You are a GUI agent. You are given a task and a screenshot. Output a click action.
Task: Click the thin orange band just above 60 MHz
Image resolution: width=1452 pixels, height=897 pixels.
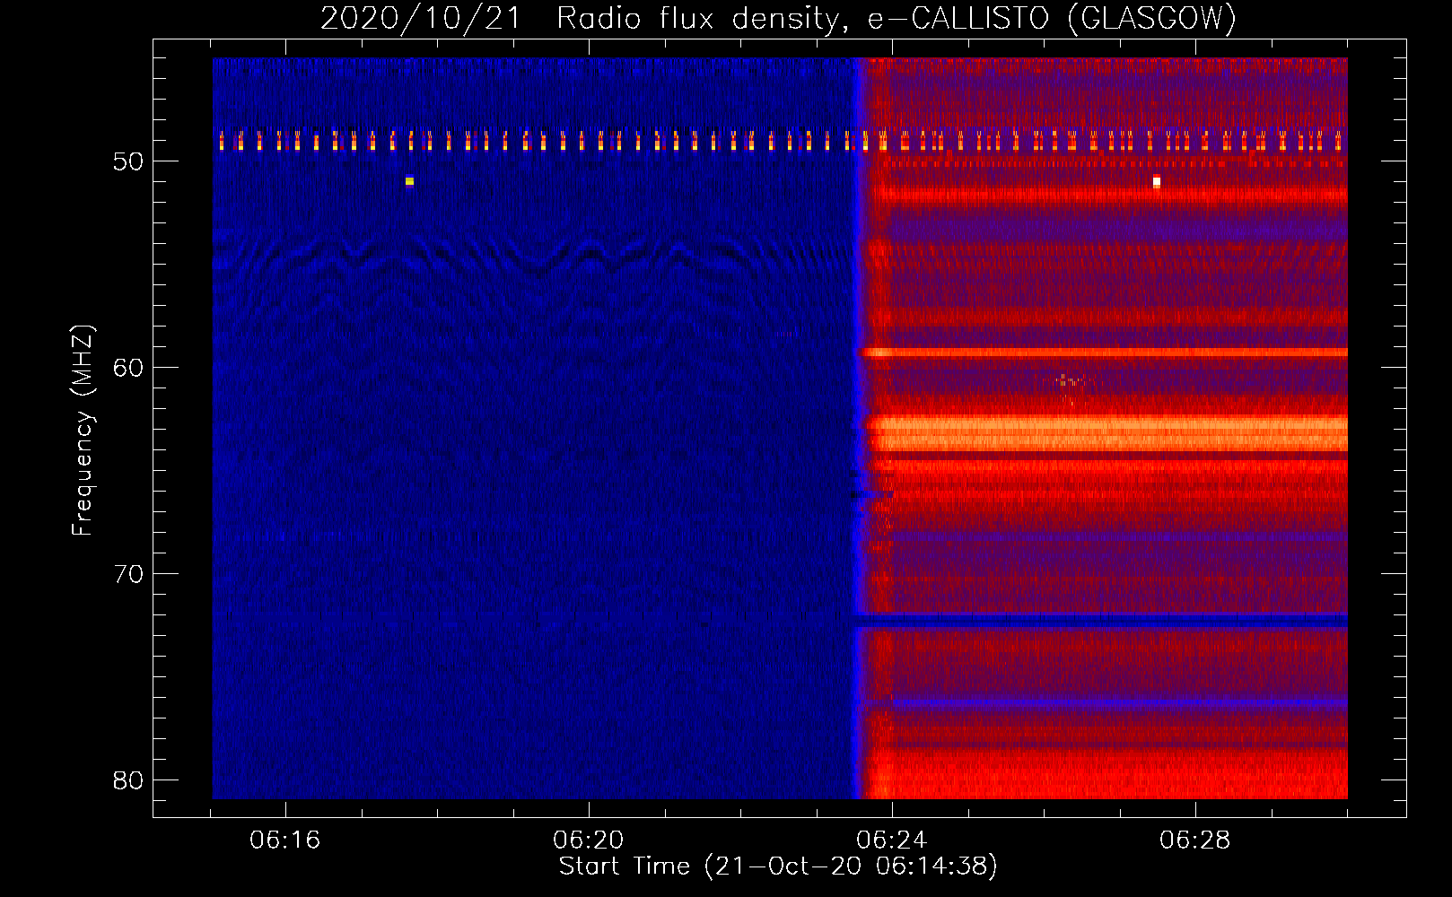[1104, 353]
